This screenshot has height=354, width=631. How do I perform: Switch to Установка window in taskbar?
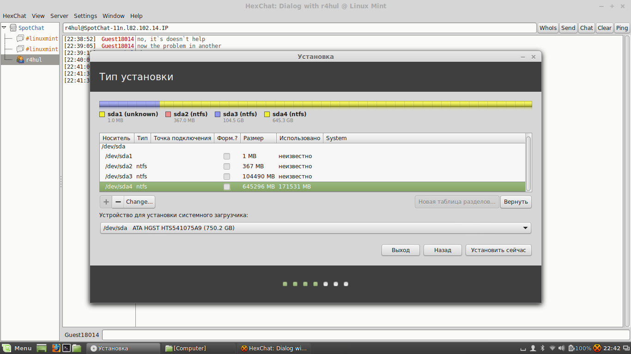point(124,348)
